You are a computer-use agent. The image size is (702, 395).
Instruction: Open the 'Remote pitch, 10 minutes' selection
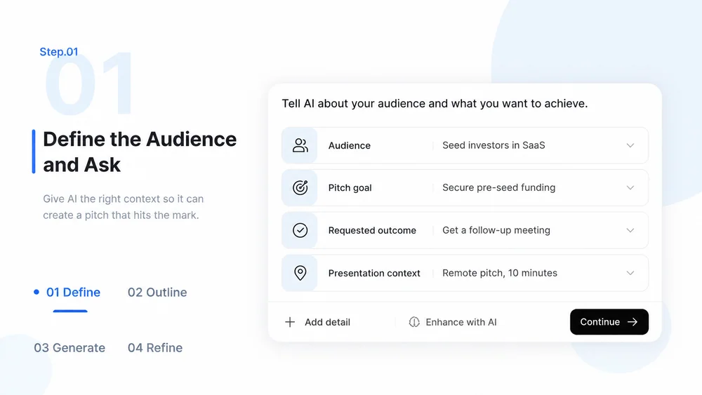tap(500, 273)
